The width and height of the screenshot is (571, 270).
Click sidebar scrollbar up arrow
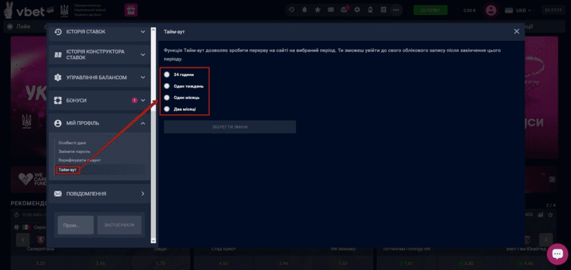point(153,30)
